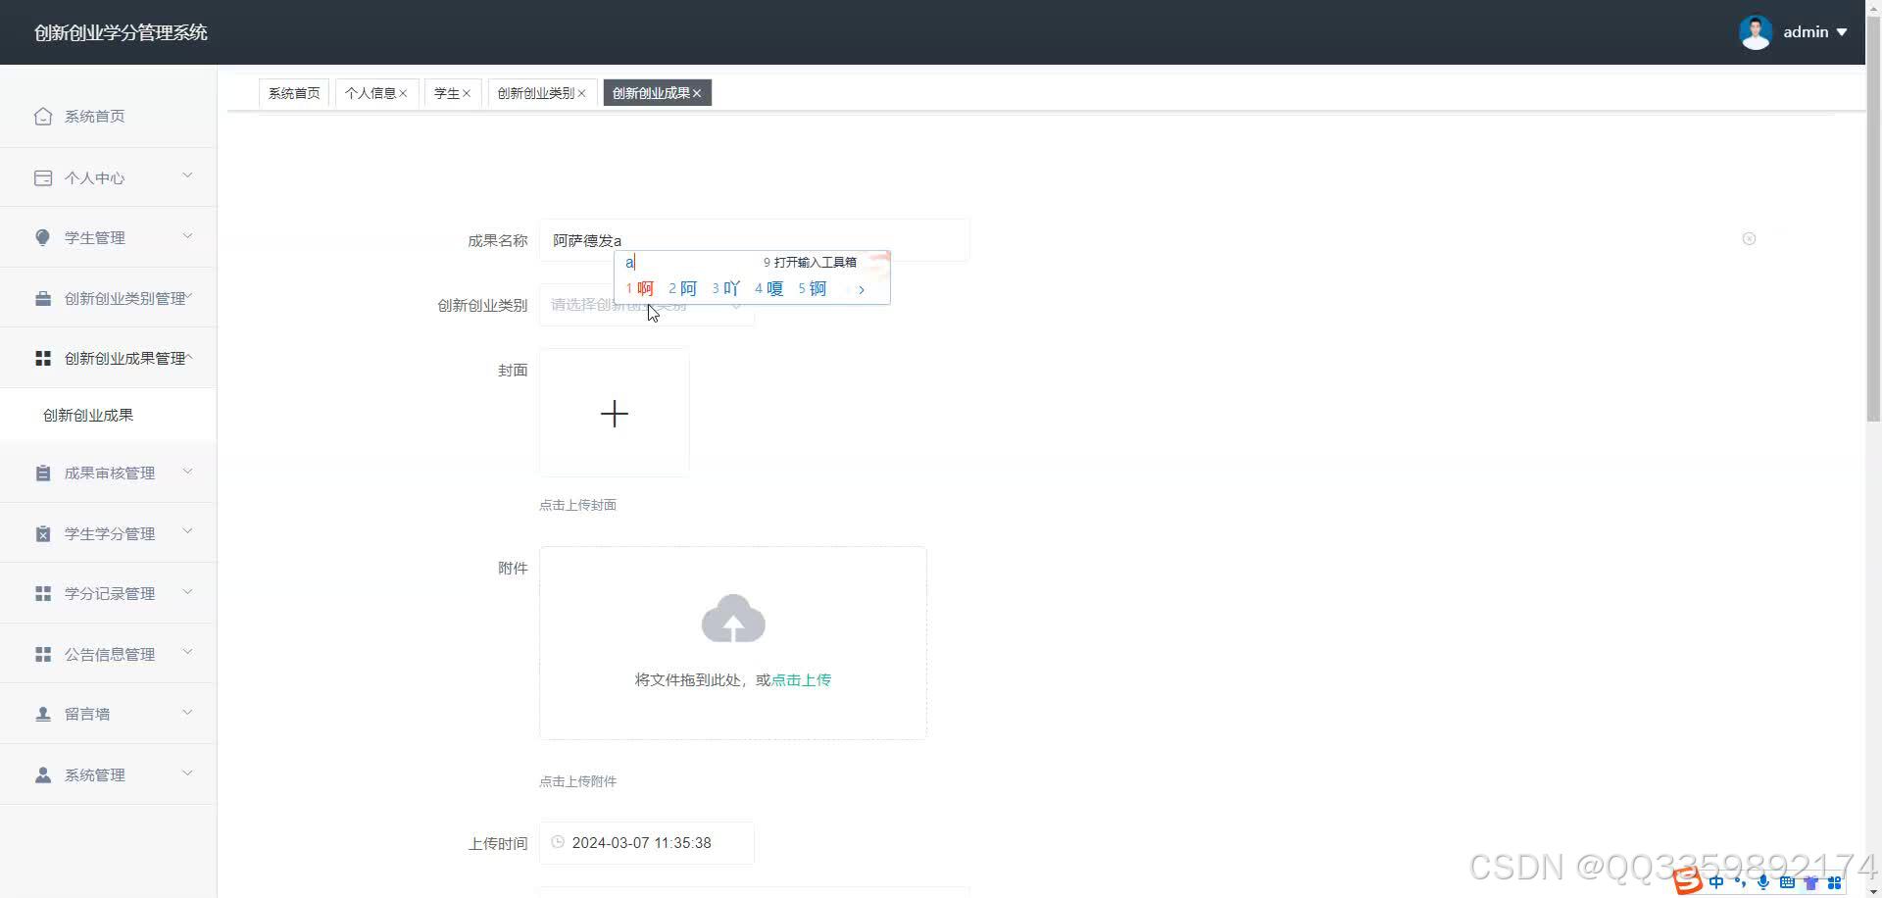Choose IME candidate 3 吖
This screenshot has width=1882, height=898.
click(x=726, y=288)
